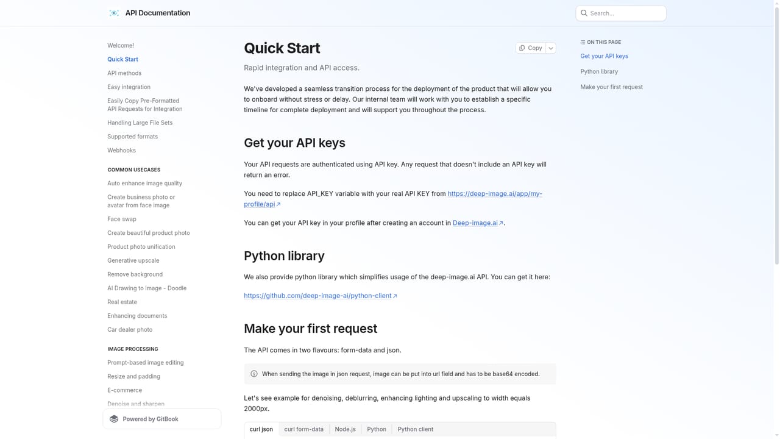
Task: Open Auto enhance image quality page
Action: tap(144, 184)
